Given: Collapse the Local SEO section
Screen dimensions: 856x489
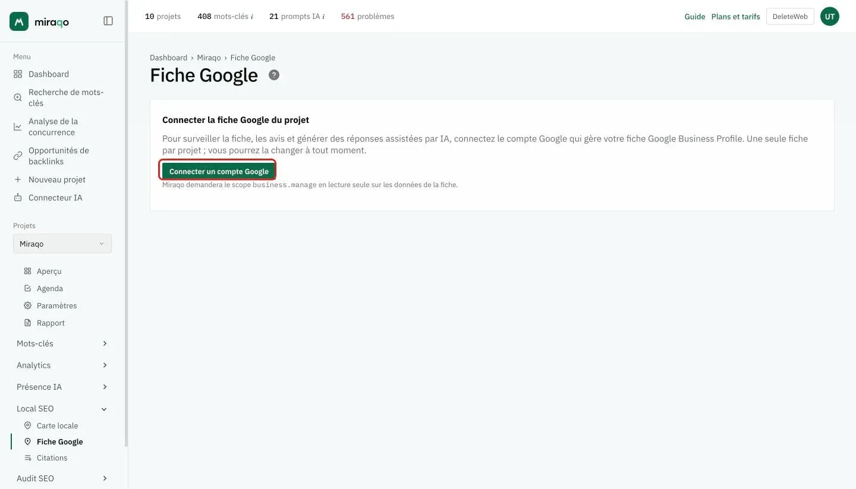Looking at the screenshot, I should coord(62,409).
